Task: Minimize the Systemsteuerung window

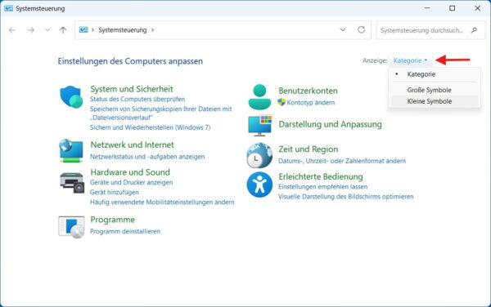Action: tap(427, 8)
